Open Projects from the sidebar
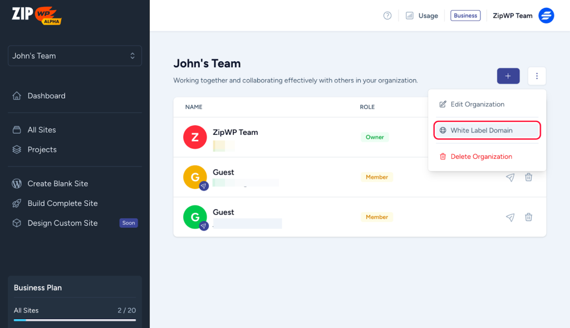The image size is (570, 328). tap(42, 150)
